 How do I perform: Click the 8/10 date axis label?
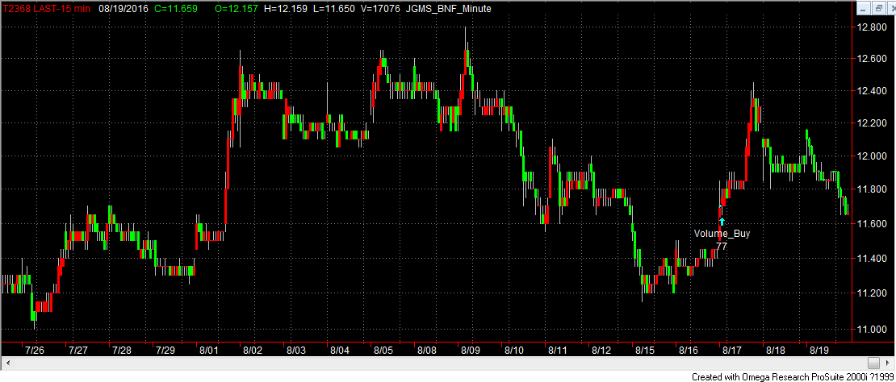(513, 350)
